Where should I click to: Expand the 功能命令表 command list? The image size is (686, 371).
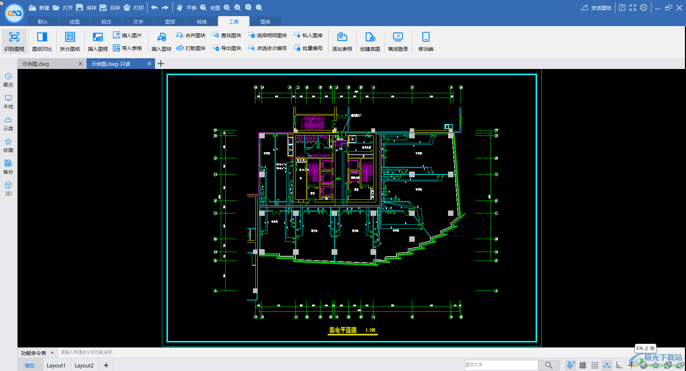37,353
